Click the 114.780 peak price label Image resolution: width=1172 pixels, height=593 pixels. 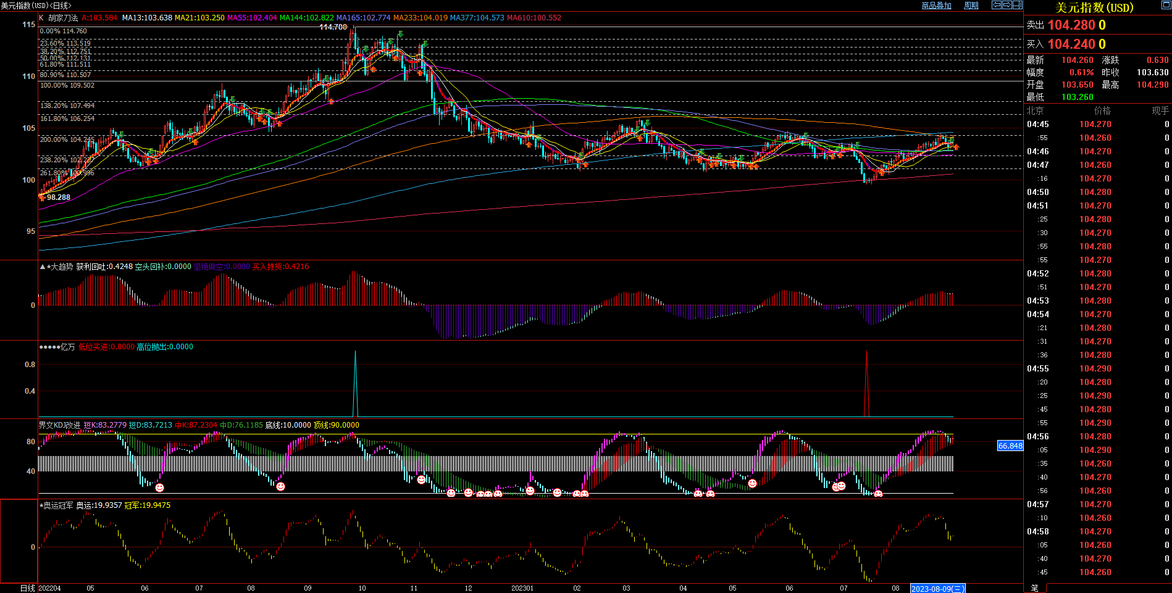[x=333, y=27]
